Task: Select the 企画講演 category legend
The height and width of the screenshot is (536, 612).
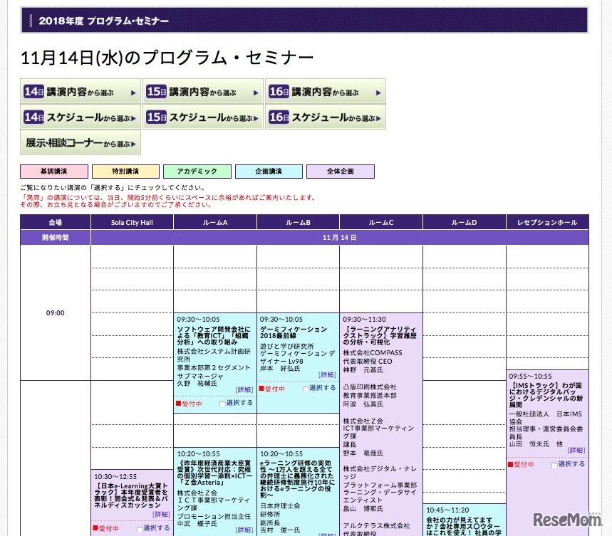Action: tap(268, 171)
